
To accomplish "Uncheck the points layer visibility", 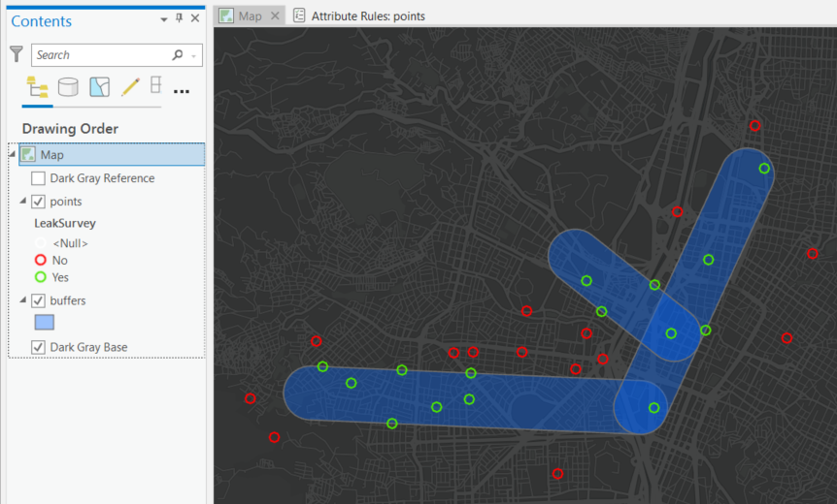I will coord(38,202).
